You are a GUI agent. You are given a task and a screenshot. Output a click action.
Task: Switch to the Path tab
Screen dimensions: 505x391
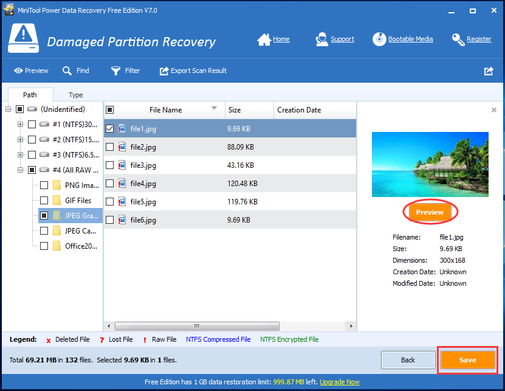(x=30, y=95)
